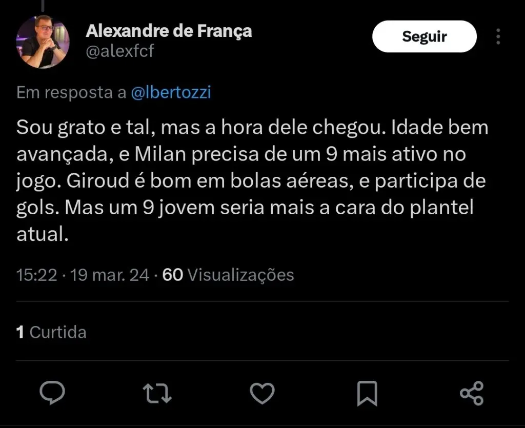This screenshot has height=428, width=525.
Task: Toggle the bookmark icon
Action: pyautogui.click(x=367, y=393)
